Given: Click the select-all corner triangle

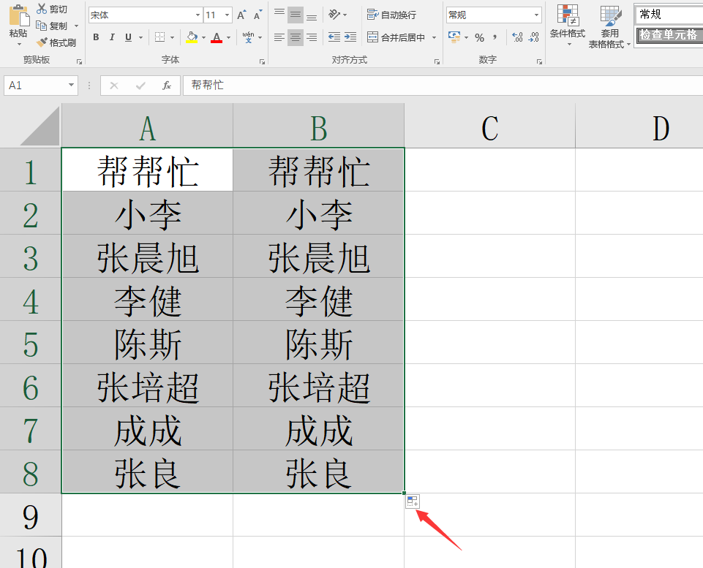Looking at the screenshot, I should (40, 126).
